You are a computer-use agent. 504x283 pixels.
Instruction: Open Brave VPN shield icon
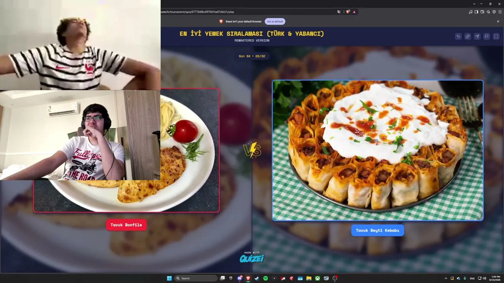(494, 12)
